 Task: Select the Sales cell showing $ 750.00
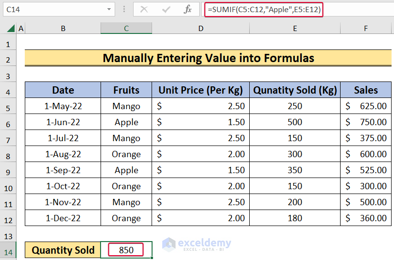tap(366, 122)
